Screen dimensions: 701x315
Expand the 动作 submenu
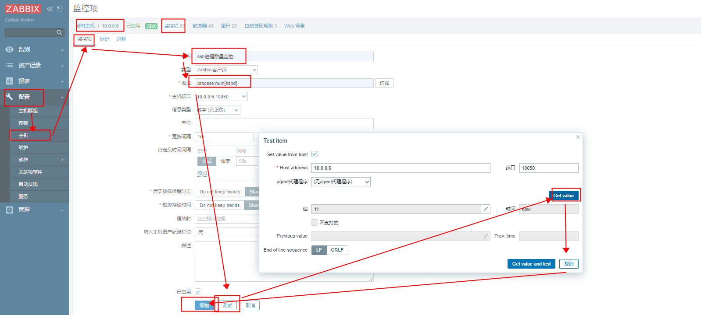(x=39, y=160)
